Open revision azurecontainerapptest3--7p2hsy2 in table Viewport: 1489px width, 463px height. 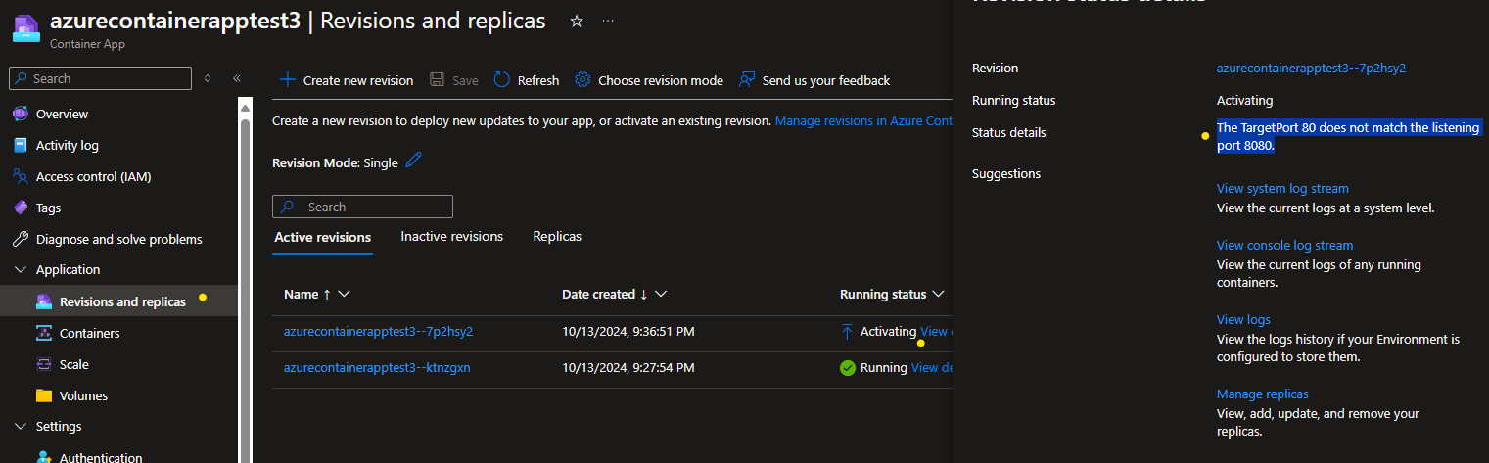378,332
